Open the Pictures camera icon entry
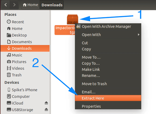 click(9, 62)
